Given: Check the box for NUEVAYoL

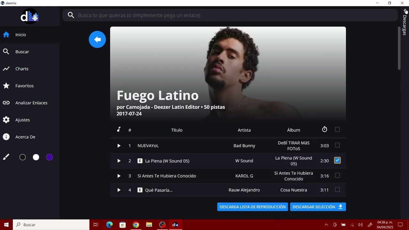Looking at the screenshot, I should [337, 145].
